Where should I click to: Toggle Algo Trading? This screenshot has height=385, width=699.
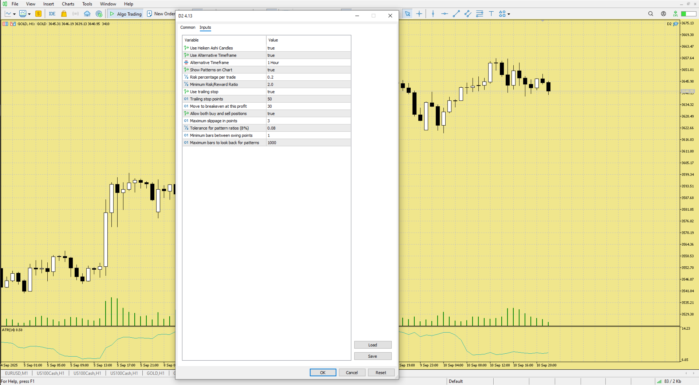pos(126,14)
